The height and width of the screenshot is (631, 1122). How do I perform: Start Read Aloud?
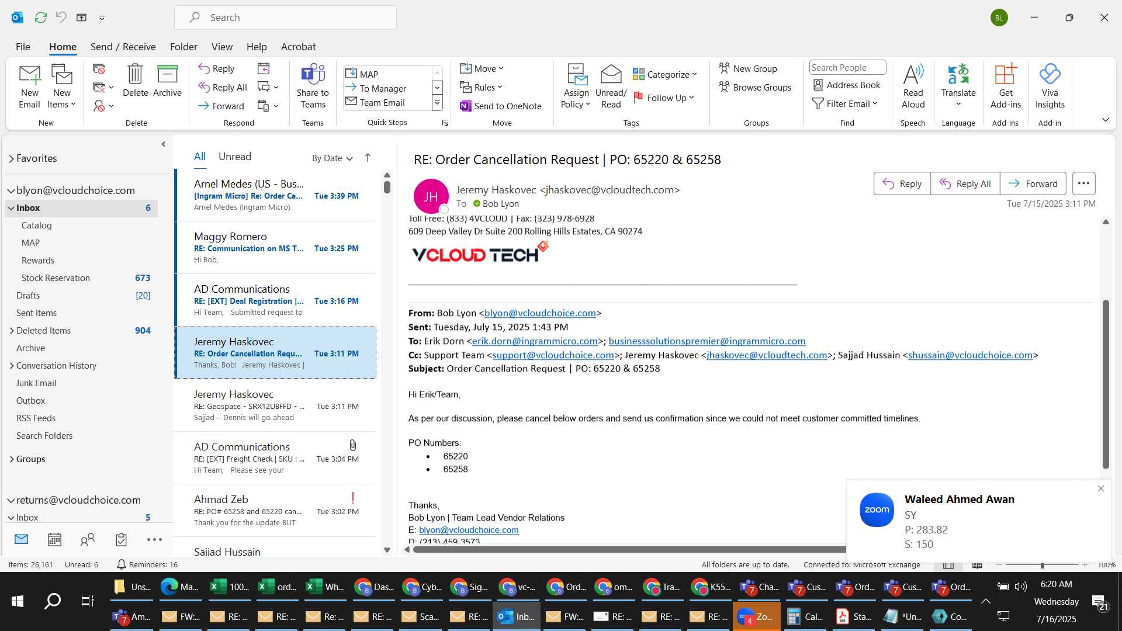pos(913,86)
